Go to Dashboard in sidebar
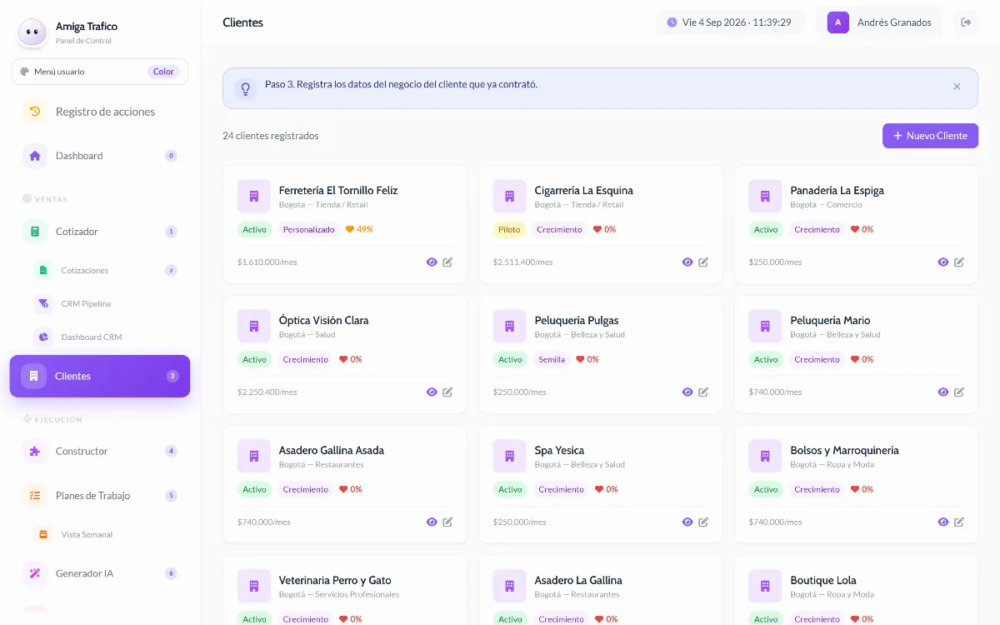The image size is (1000, 625). (100, 156)
